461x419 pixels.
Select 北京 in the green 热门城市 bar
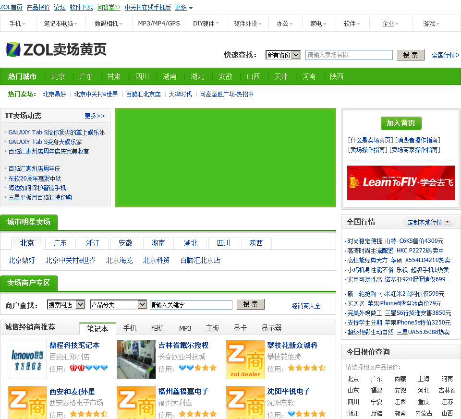pos(58,77)
